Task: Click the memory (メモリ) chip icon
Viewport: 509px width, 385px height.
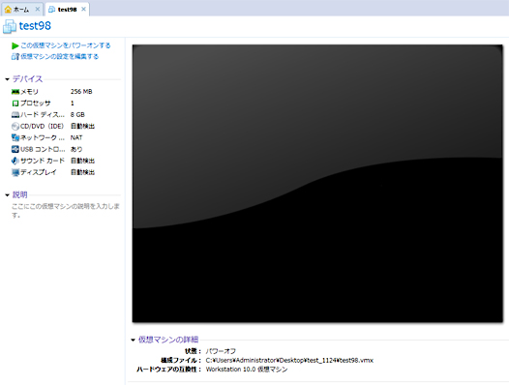Action: 15,92
